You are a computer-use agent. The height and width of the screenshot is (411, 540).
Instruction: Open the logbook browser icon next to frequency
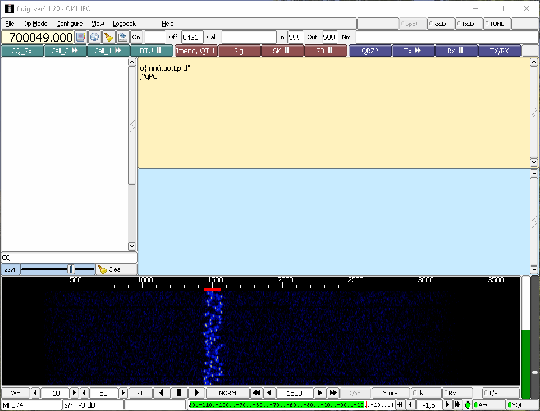[x=81, y=37]
